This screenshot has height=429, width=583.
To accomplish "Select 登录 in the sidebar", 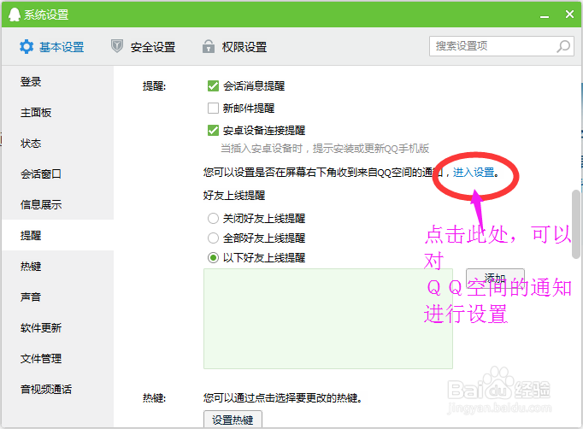I will [57, 82].
